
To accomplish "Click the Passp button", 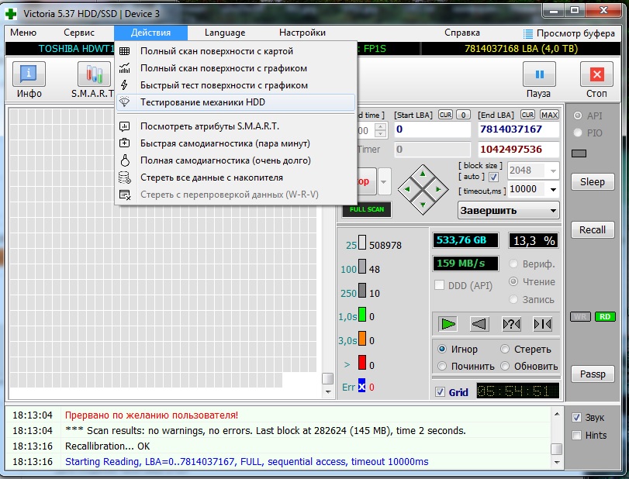I will tap(592, 374).
